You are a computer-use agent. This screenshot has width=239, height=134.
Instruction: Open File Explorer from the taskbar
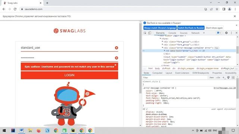(30, 131)
